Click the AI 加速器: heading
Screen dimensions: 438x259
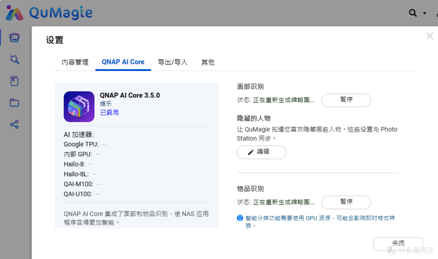click(x=79, y=135)
